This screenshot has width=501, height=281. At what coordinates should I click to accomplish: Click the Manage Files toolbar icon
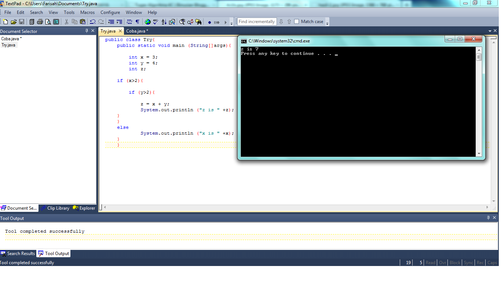[x=32, y=22]
